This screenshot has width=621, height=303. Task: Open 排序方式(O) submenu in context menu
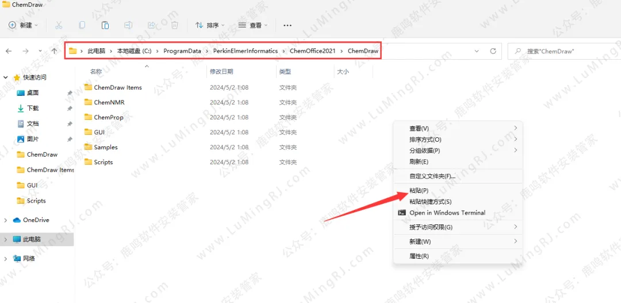458,139
